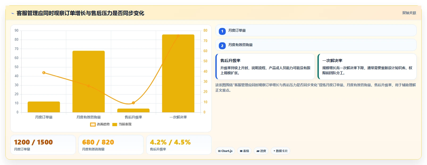
Task: Toggle the 改善趋势 legend item
Action: pyautogui.click(x=100, y=124)
